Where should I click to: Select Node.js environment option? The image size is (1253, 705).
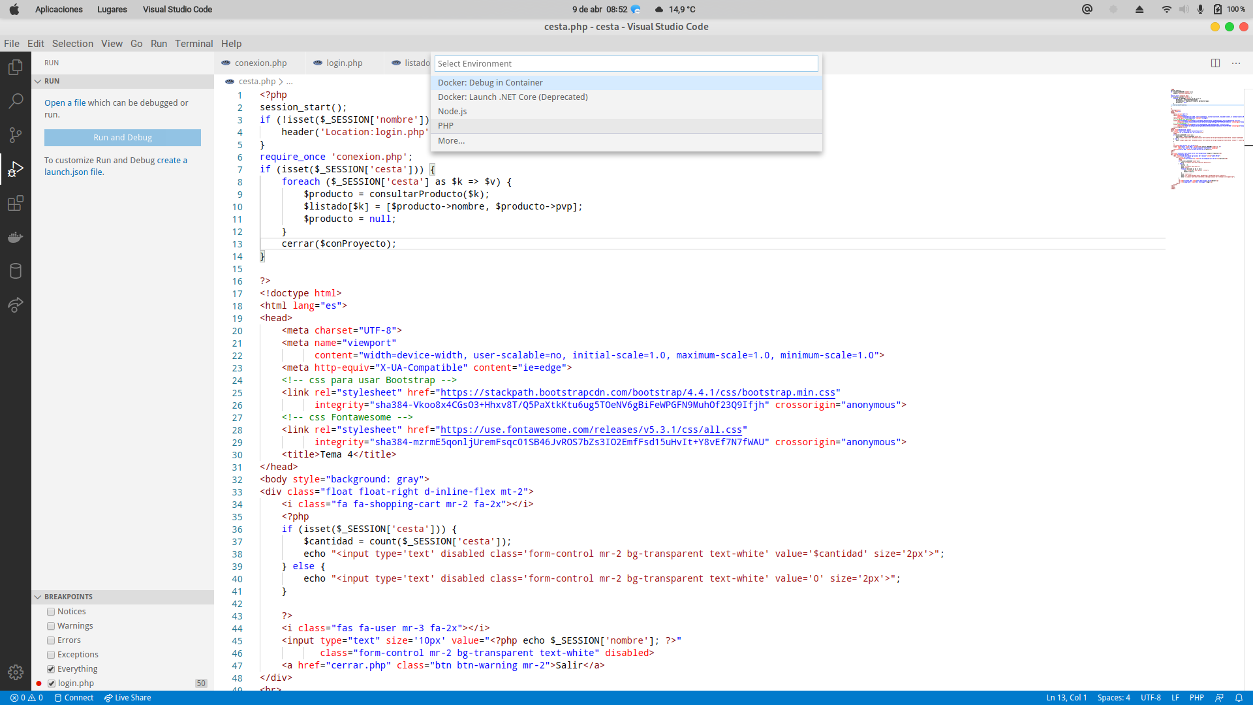pos(626,112)
